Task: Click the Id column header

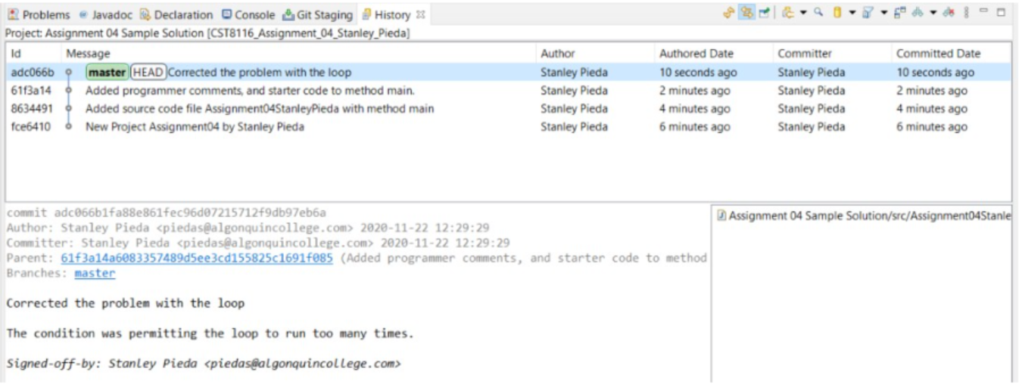Action: click(x=33, y=54)
